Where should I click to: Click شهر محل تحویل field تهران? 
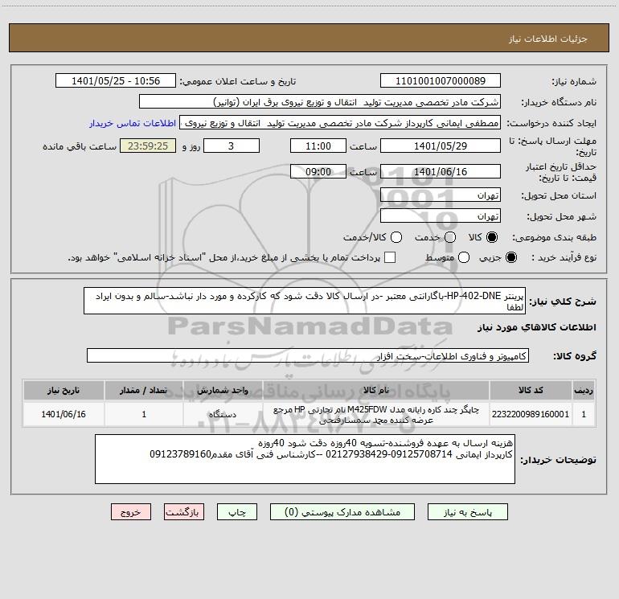pyautogui.click(x=441, y=215)
